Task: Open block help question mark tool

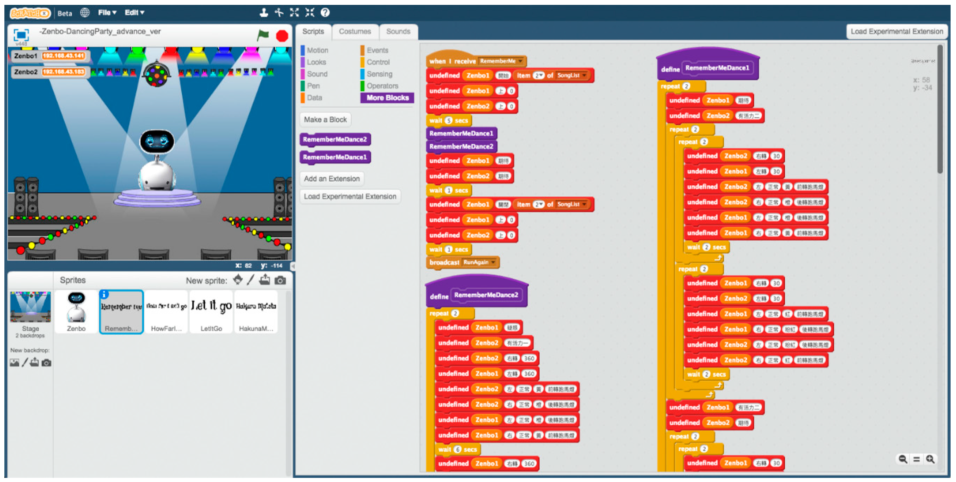Action: [325, 13]
